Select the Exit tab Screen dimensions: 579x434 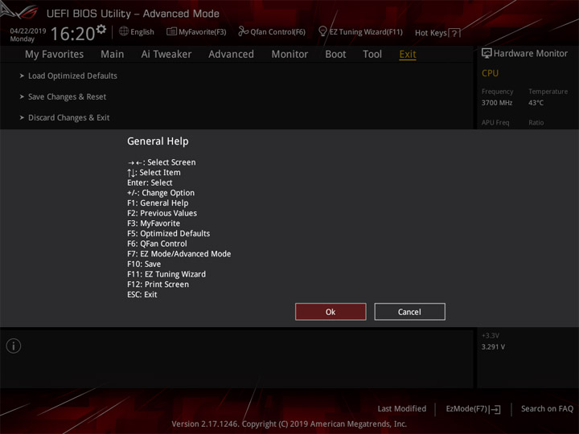[408, 55]
